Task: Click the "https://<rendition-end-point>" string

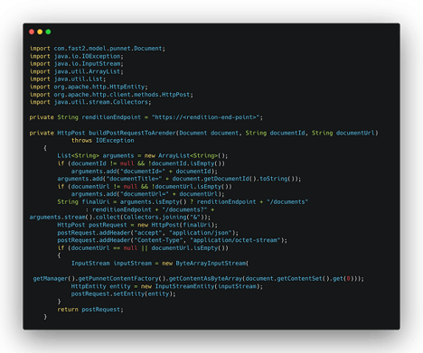Action: click(207, 117)
